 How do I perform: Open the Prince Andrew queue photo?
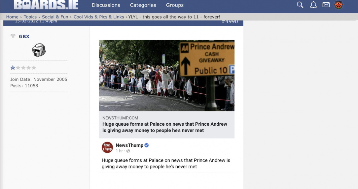click(x=166, y=76)
